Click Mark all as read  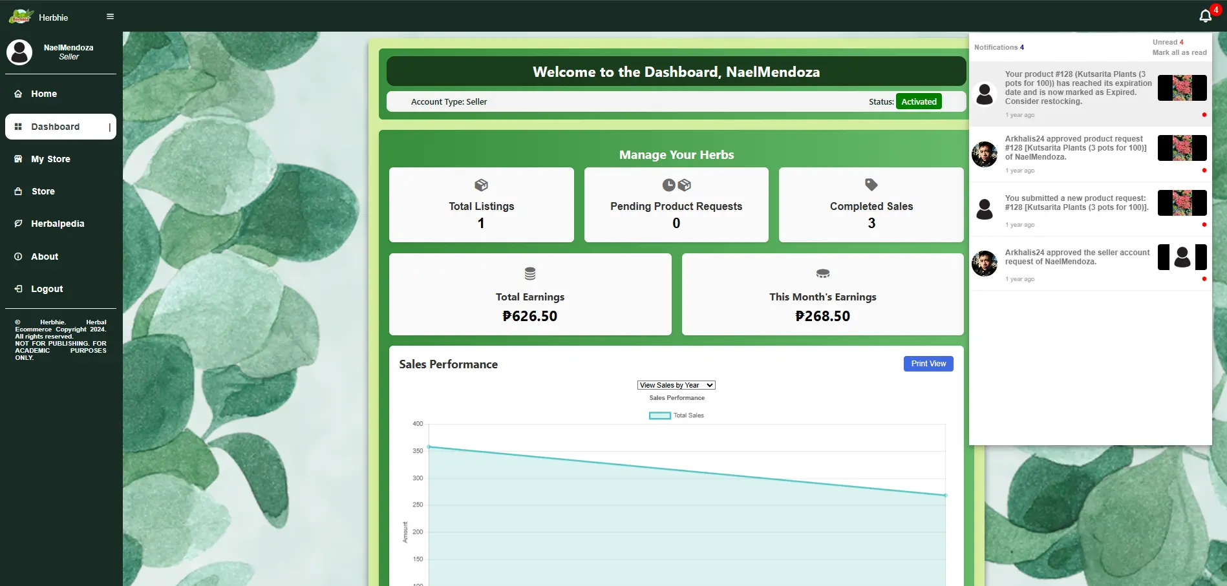coord(1179,53)
